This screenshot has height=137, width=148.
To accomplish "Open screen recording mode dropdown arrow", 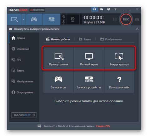I will [x=23, y=19].
